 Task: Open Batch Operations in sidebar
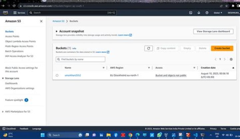14,51
